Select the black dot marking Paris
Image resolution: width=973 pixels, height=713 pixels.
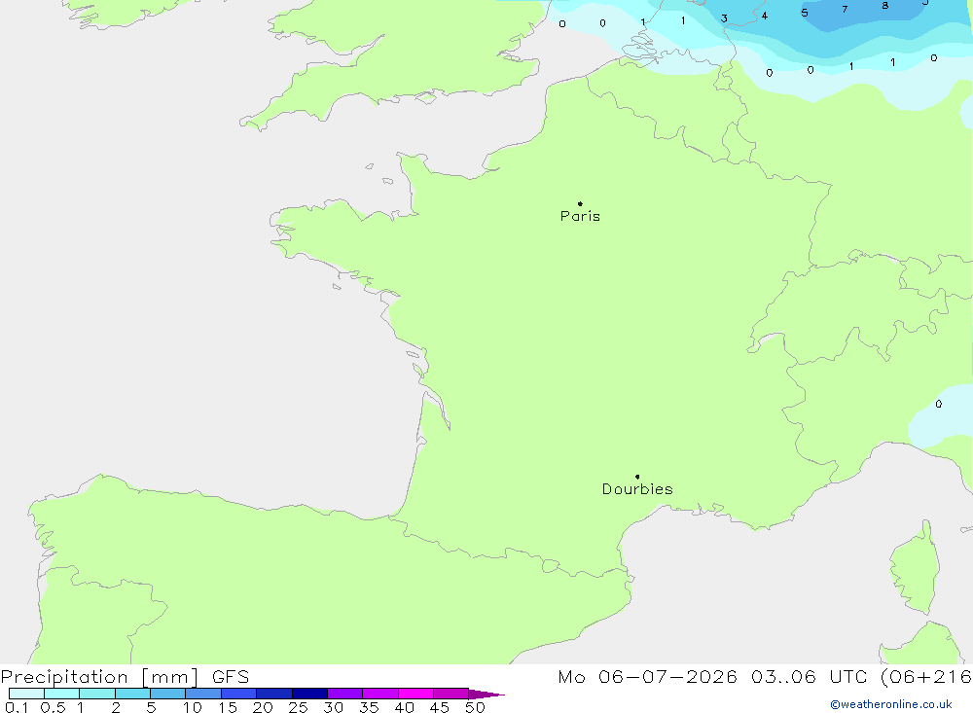coord(580,203)
